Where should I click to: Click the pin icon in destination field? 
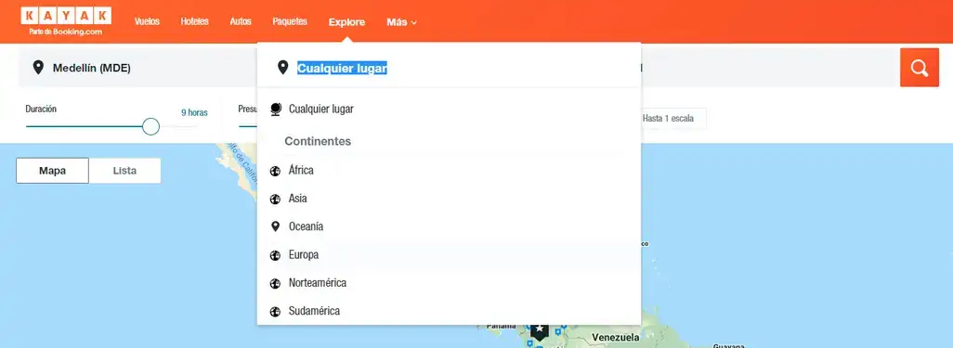[x=282, y=68]
